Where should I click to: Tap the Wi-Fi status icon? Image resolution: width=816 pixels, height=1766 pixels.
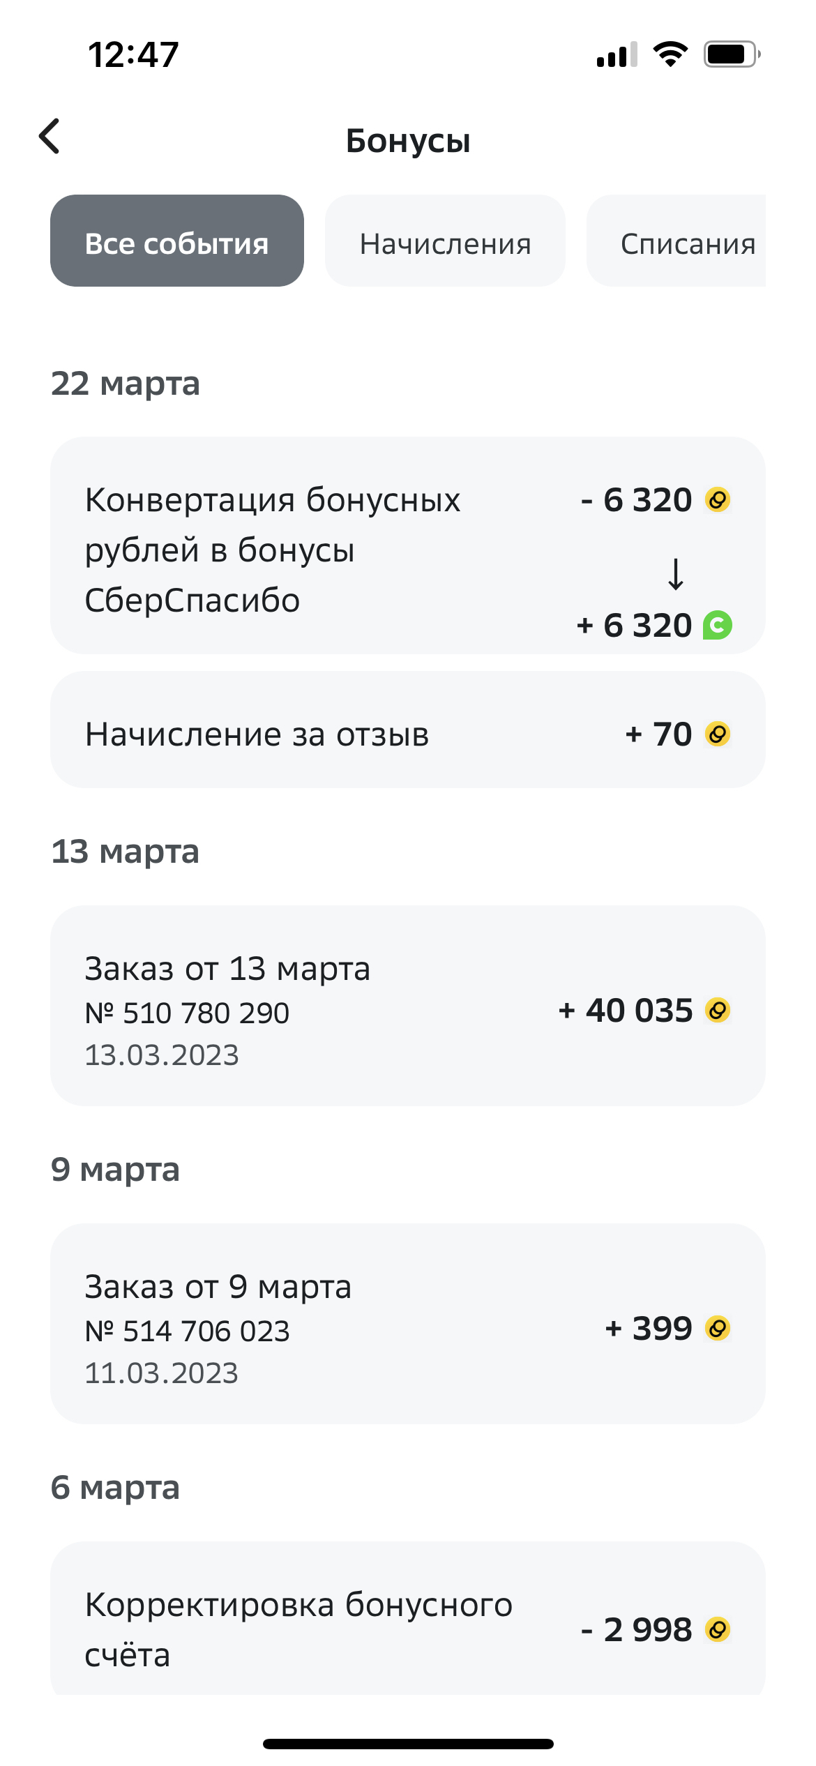670,54
